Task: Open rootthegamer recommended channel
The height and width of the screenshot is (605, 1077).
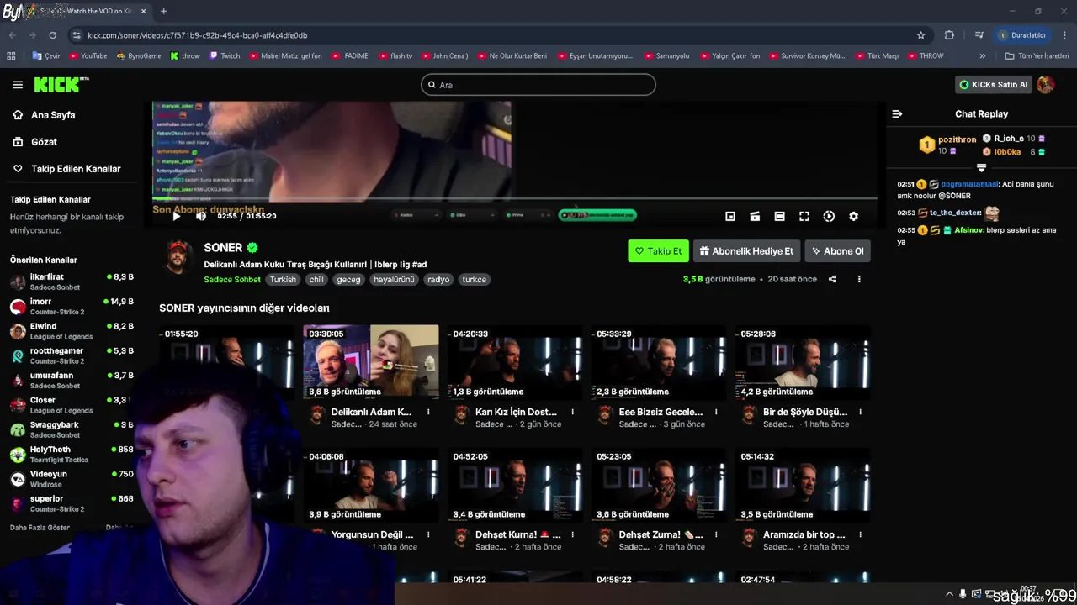Action: point(72,355)
